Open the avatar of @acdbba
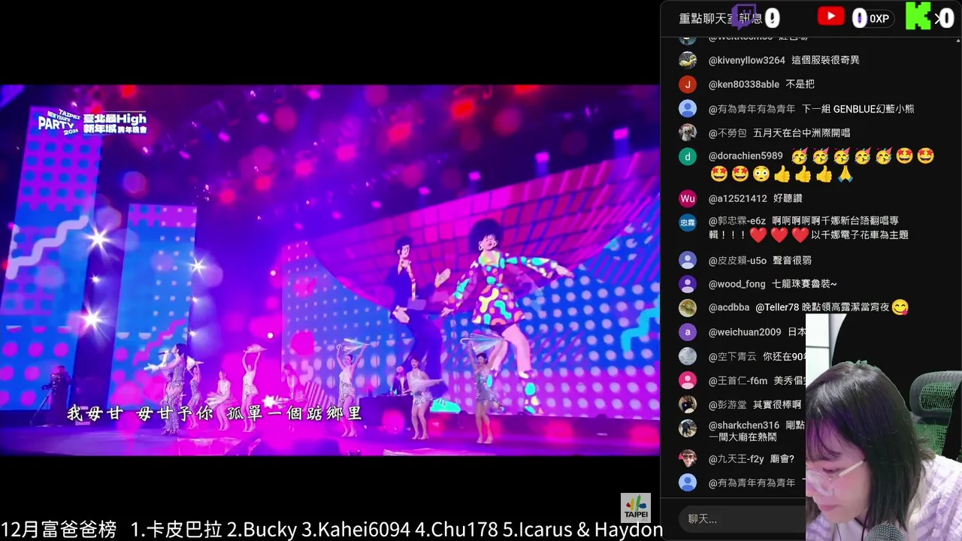 [x=688, y=307]
